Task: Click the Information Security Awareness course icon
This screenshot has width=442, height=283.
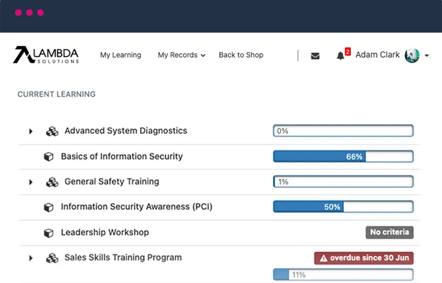Action: tap(49, 207)
